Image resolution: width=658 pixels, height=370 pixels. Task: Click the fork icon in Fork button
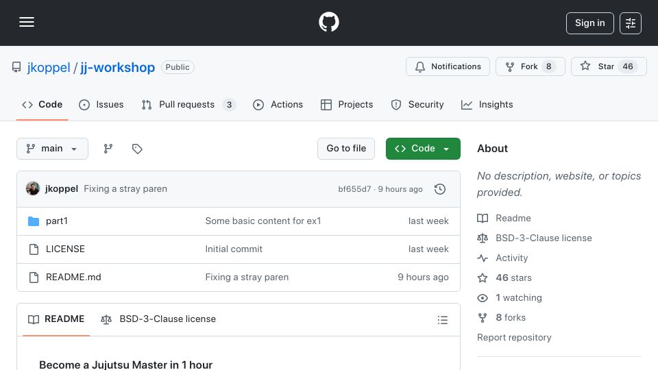click(x=510, y=67)
